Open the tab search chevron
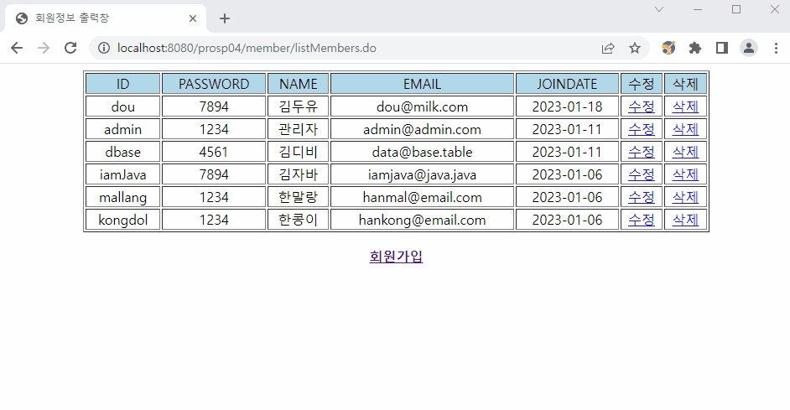The width and height of the screenshot is (790, 410). pyautogui.click(x=659, y=9)
